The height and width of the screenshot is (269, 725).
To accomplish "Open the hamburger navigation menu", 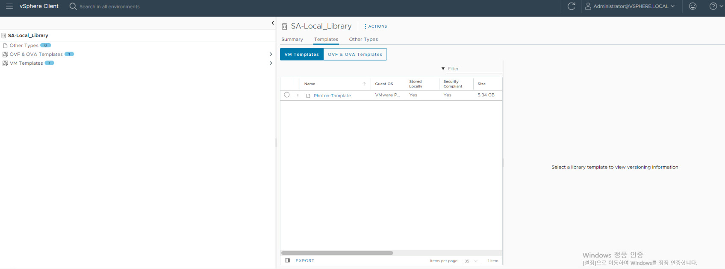I will 9,6.
